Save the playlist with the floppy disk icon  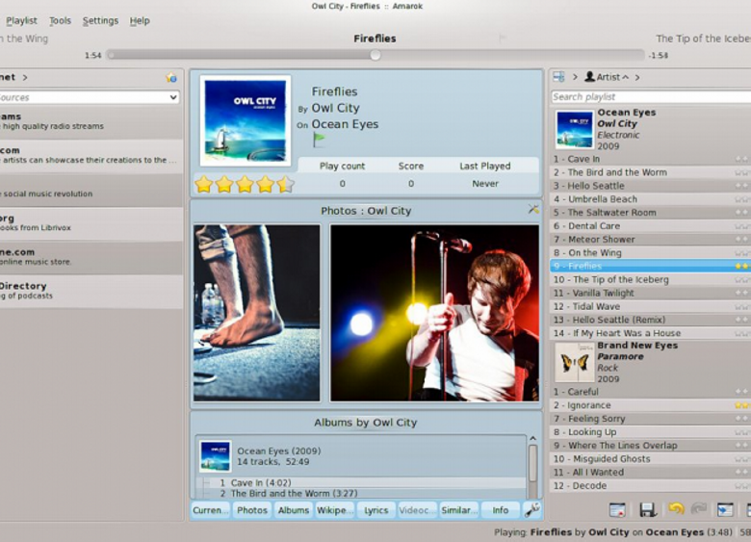648,509
